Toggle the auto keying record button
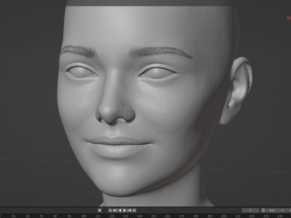 click(x=99, y=210)
